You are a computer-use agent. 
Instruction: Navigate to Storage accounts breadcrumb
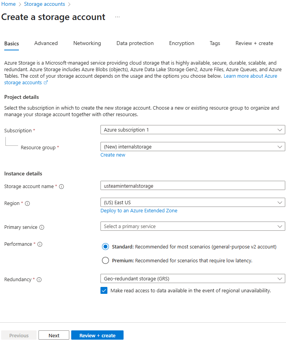pos(45,4)
